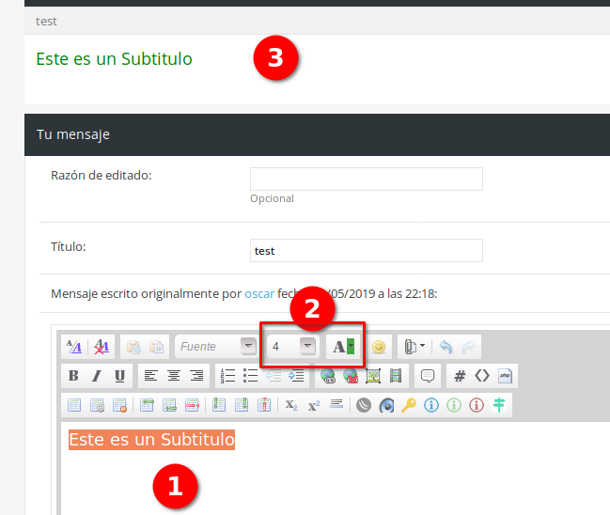Toggle bold formatting
The height and width of the screenshot is (515, 610).
[73, 376]
